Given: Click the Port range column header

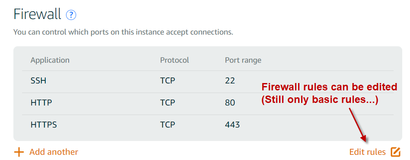Looking at the screenshot, I should [x=243, y=60].
